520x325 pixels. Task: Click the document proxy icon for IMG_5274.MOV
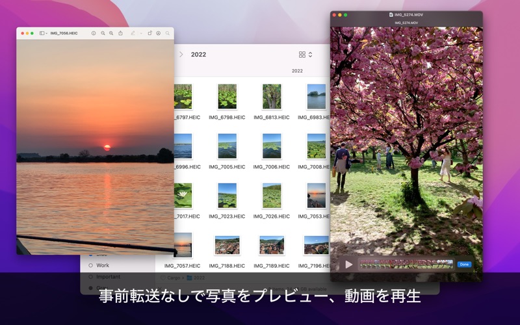point(391,14)
